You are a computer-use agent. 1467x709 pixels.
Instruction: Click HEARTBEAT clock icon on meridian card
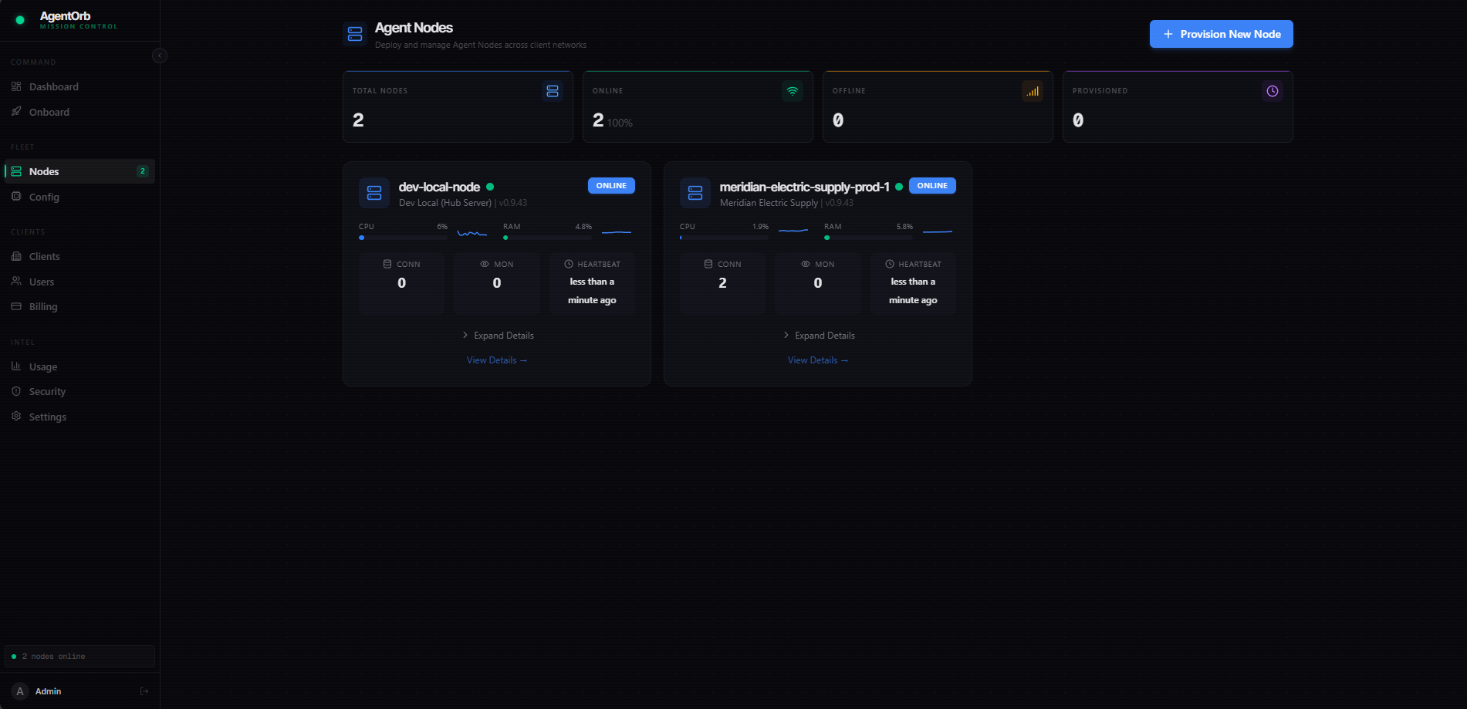pyautogui.click(x=890, y=264)
